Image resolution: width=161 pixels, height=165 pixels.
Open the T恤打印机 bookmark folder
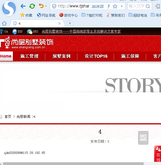(92, 15)
